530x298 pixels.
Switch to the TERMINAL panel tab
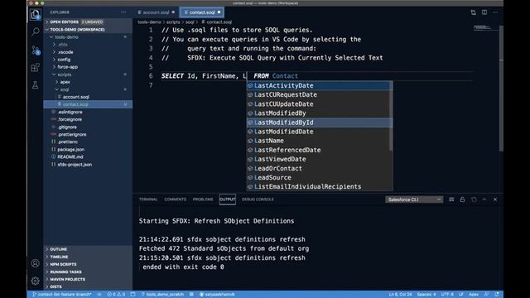pyautogui.click(x=148, y=199)
